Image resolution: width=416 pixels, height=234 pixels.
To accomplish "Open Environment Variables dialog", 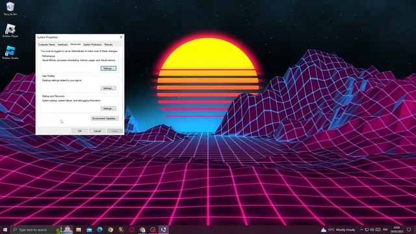I will pos(105,118).
